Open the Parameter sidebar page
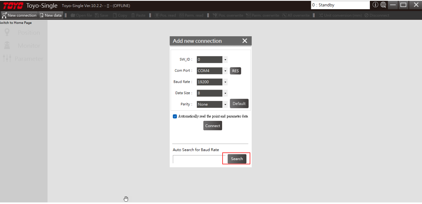 tap(23, 59)
